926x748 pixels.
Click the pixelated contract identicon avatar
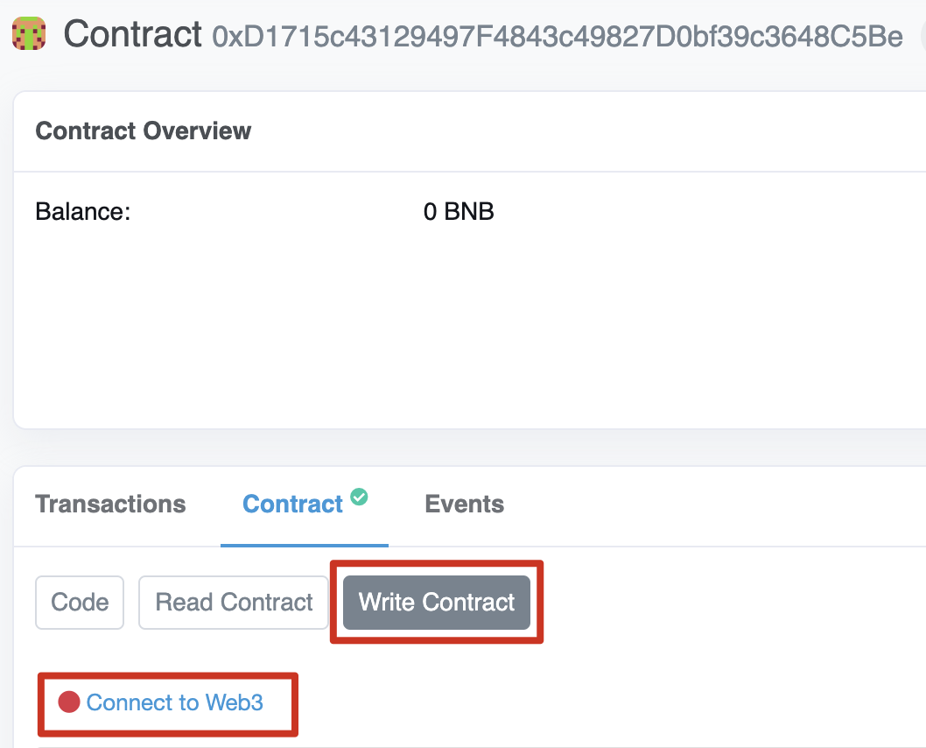(x=28, y=35)
